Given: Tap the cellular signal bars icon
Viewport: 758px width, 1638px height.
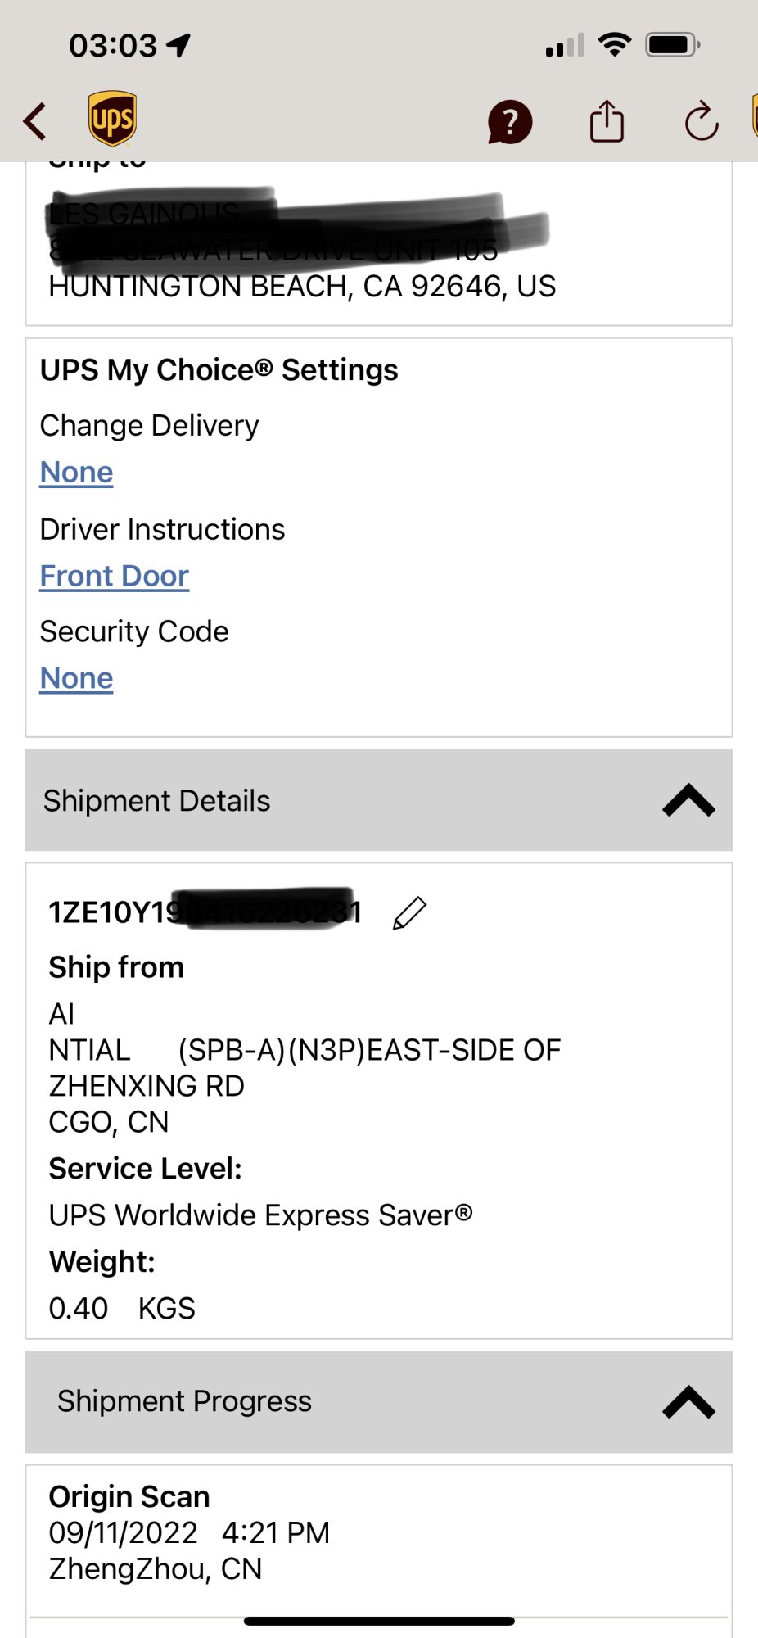Looking at the screenshot, I should pyautogui.click(x=565, y=46).
